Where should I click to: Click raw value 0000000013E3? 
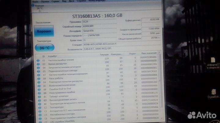coord(149,82)
